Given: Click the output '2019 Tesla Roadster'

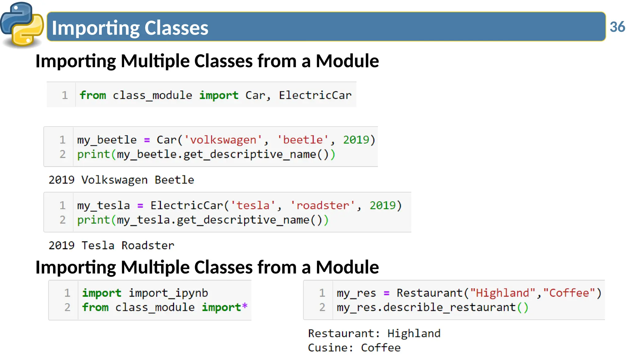Looking at the screenshot, I should point(112,246).
